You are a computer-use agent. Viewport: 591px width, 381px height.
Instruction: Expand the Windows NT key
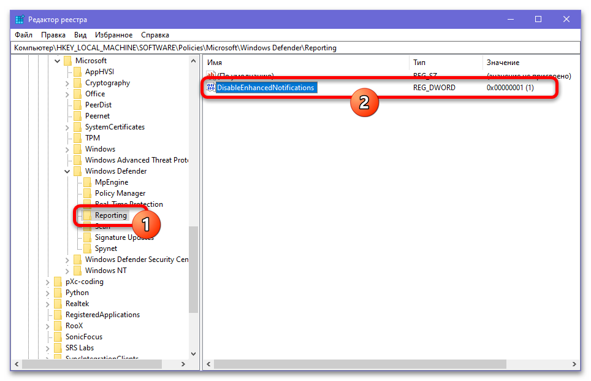point(67,271)
